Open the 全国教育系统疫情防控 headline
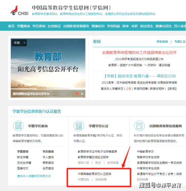Viewport: 186px width, 191px height. point(139,53)
